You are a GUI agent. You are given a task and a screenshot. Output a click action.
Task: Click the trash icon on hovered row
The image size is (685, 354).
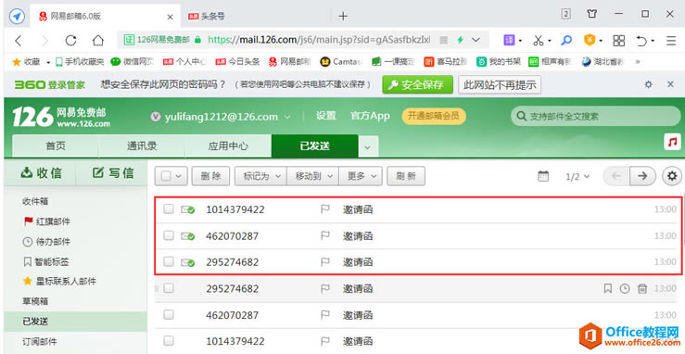pyautogui.click(x=641, y=288)
